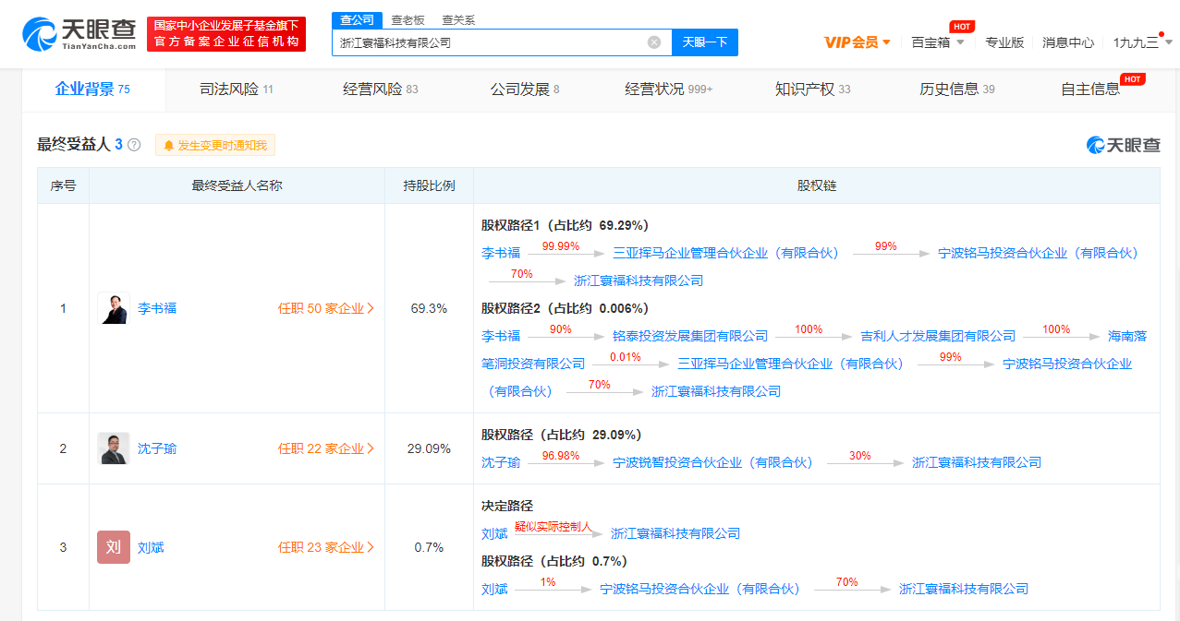1180x621 pixels.
Task: Open 消息中心
Action: (1068, 42)
